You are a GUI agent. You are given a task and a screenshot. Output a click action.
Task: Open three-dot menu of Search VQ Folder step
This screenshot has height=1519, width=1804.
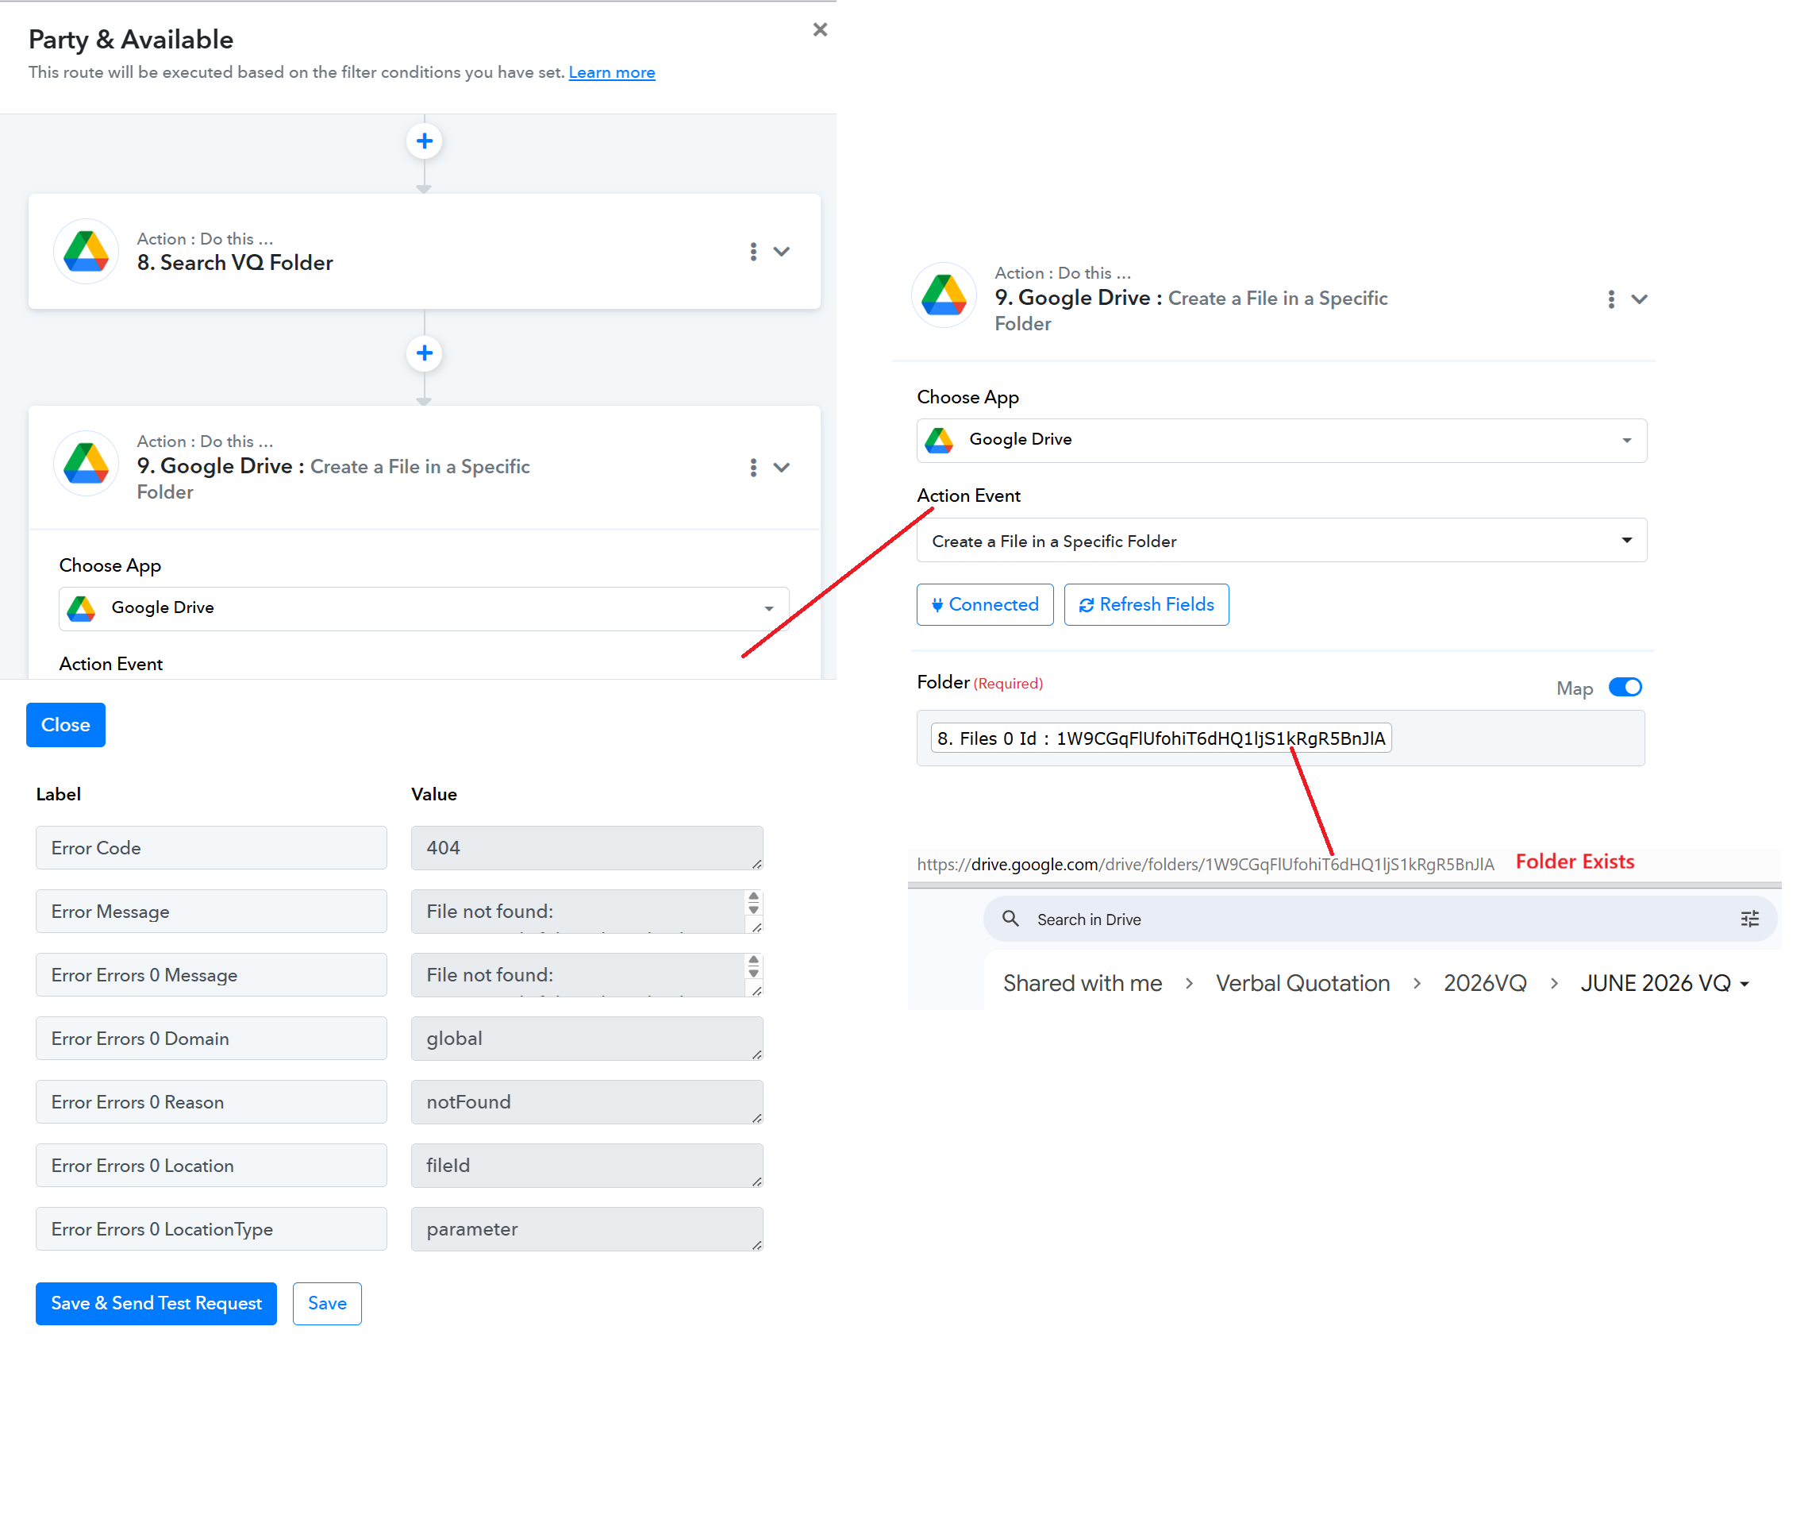(753, 252)
